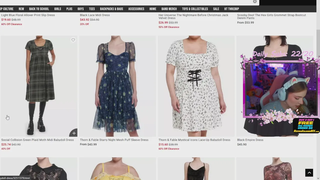Viewport: 320px width, 180px height.
Task: Click the back-to-top arrow button
Action: point(309,173)
